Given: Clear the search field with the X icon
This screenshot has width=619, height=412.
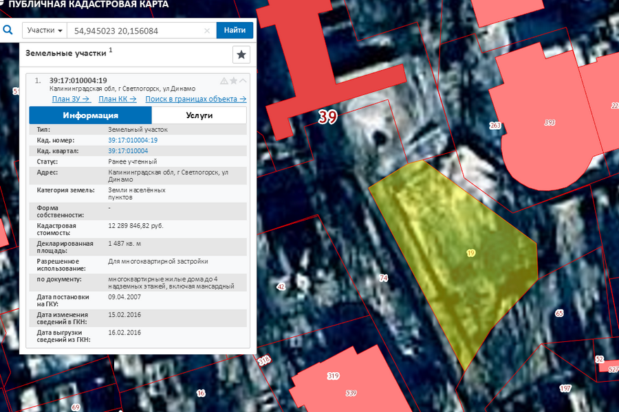Looking at the screenshot, I should click(x=208, y=31).
